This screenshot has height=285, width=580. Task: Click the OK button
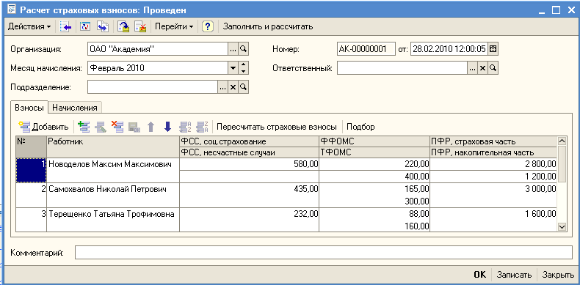click(x=479, y=275)
